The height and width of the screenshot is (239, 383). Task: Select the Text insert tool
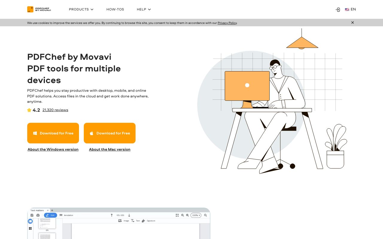tap(136, 221)
